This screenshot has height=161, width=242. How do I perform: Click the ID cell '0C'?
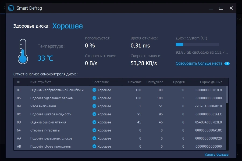coord(19,114)
